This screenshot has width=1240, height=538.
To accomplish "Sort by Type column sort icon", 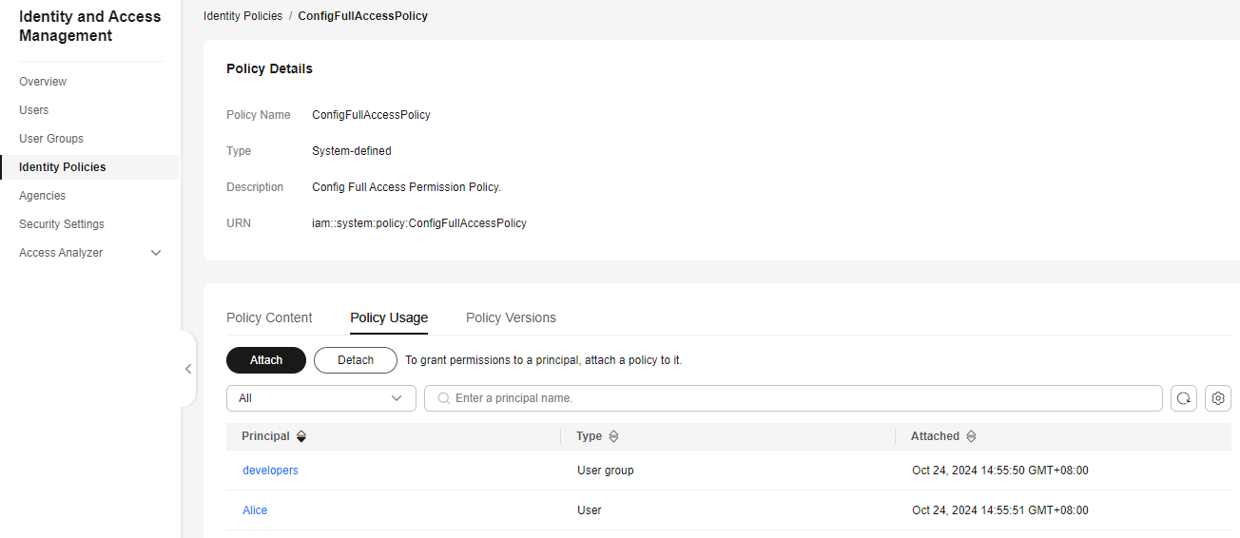I will [613, 436].
